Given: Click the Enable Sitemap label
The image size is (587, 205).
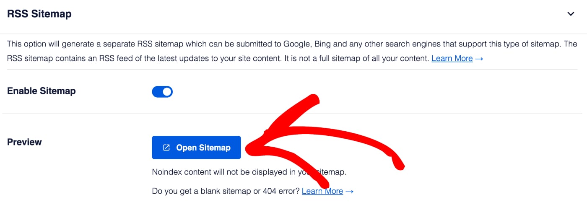Looking at the screenshot, I should pyautogui.click(x=42, y=91).
